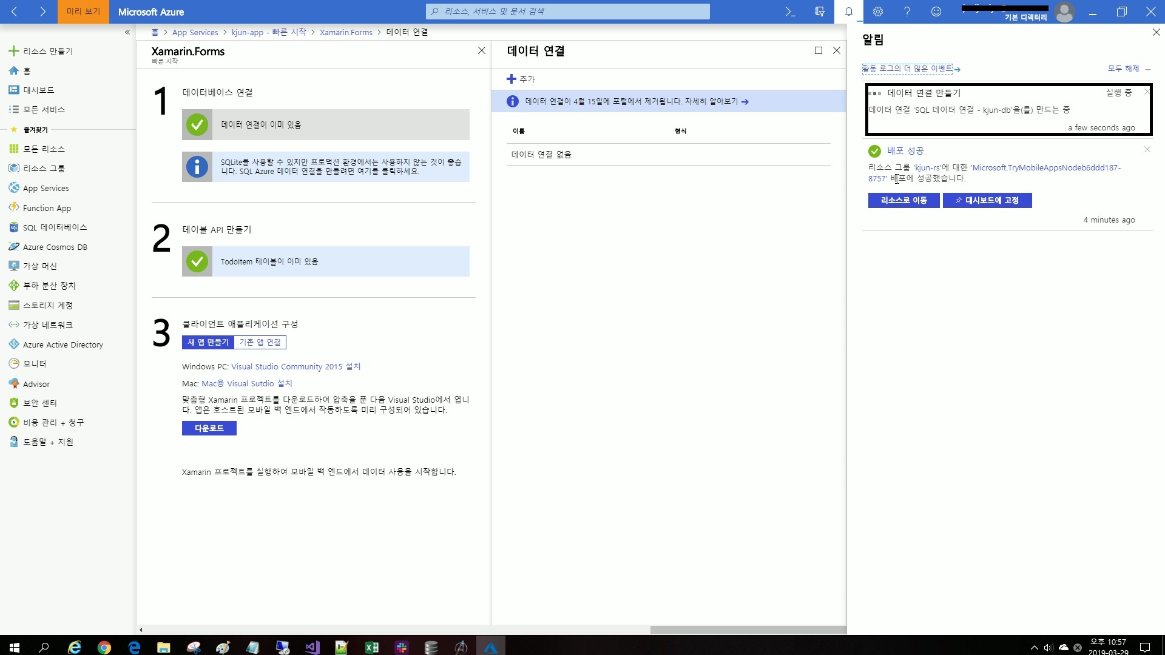Open the notifications bell icon

click(x=849, y=12)
